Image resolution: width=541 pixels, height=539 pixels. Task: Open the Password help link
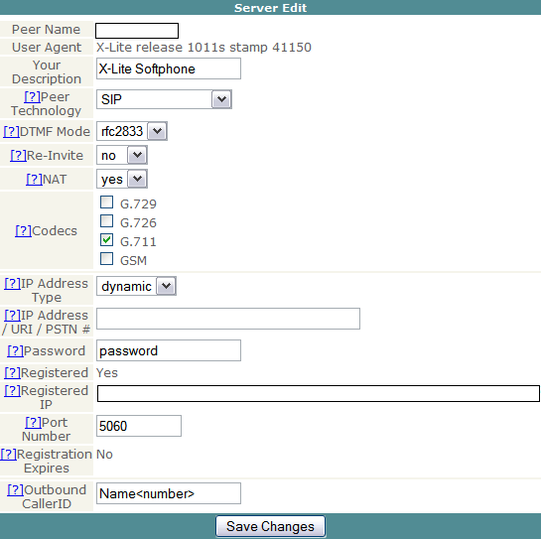[16, 350]
